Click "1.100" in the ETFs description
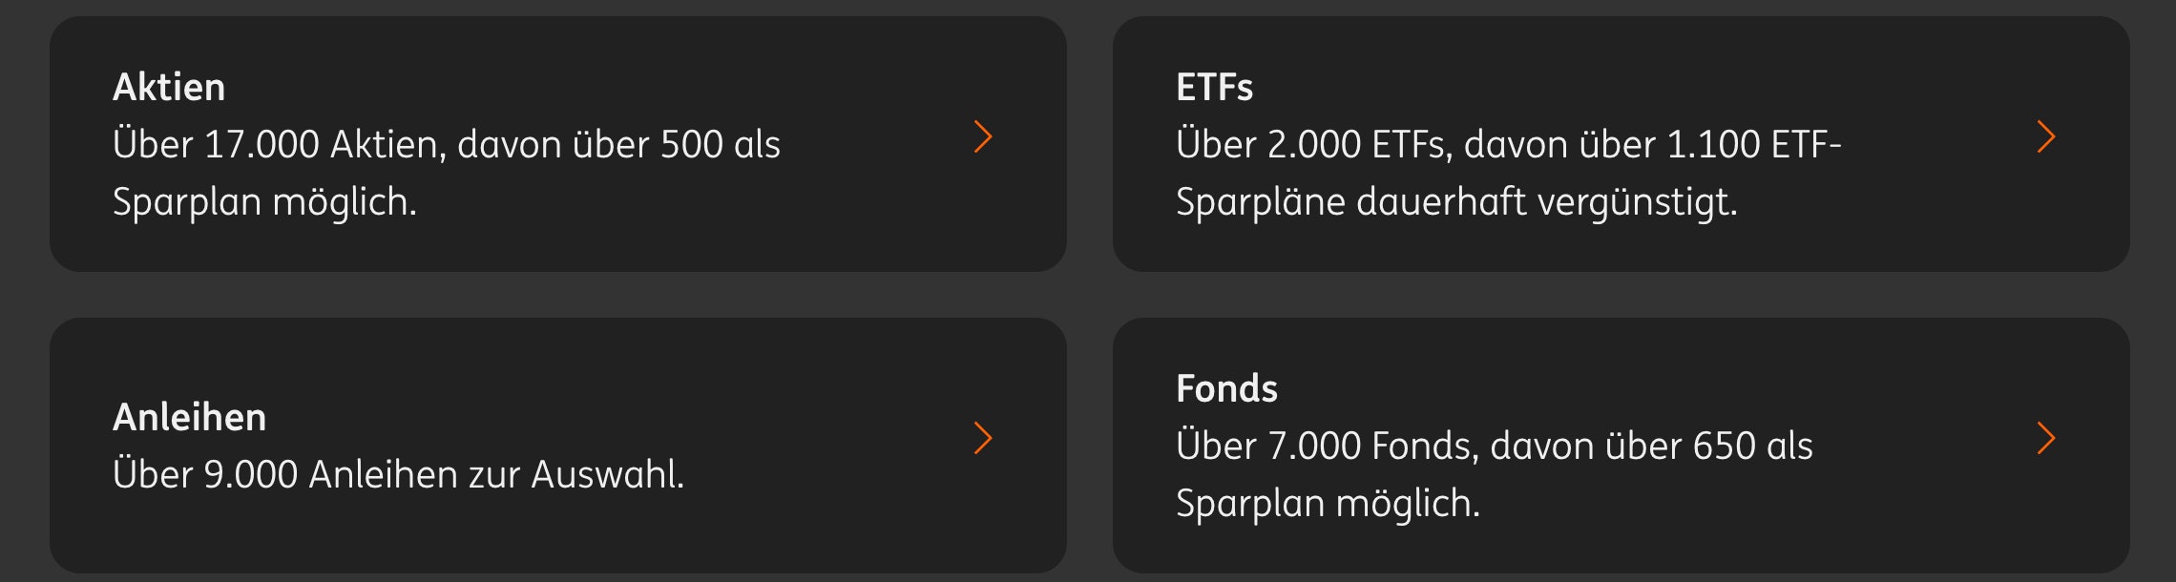 click(x=1712, y=145)
